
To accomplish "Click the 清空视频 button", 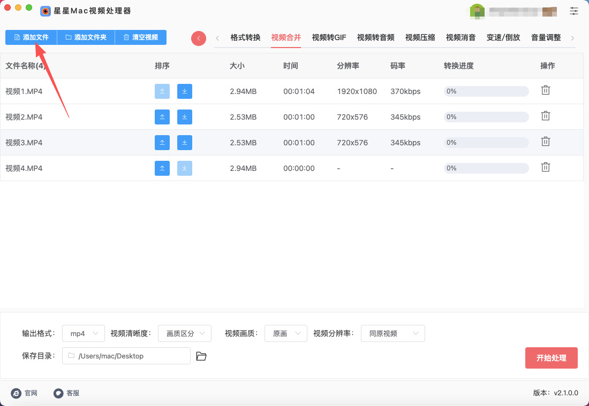I will point(140,37).
